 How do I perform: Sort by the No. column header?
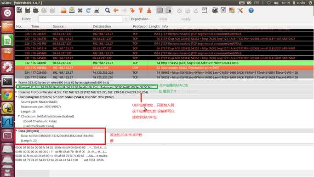[19, 26]
